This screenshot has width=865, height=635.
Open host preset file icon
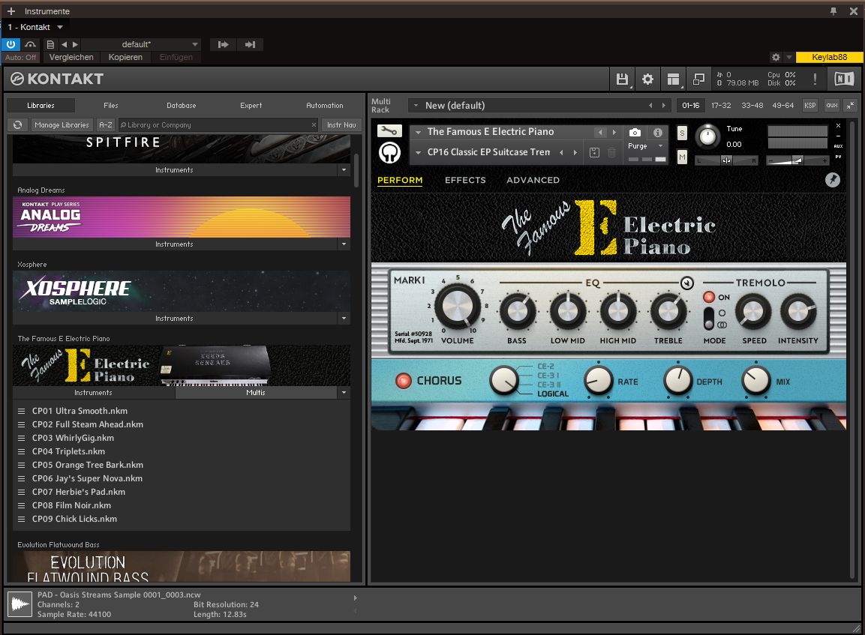50,45
